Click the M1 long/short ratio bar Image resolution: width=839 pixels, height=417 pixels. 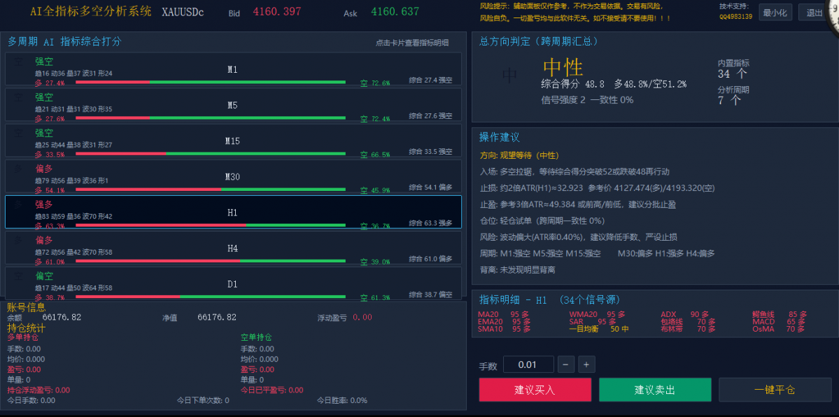pyautogui.click(x=211, y=82)
